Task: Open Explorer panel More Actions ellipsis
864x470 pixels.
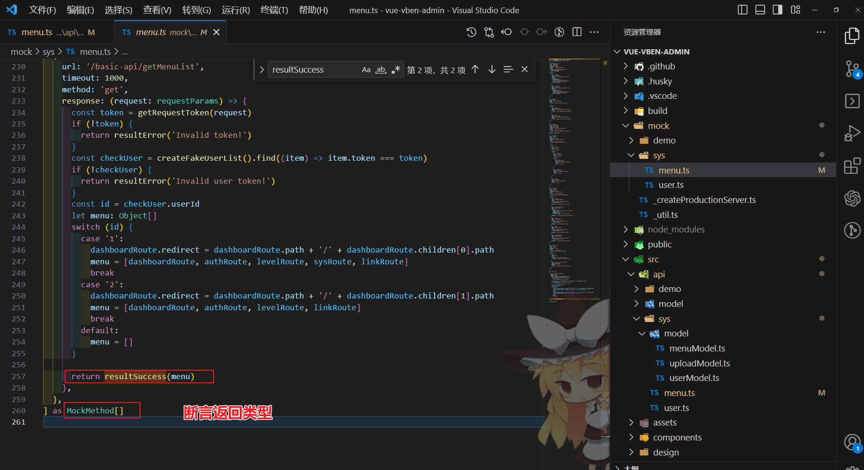Action: 820,32
